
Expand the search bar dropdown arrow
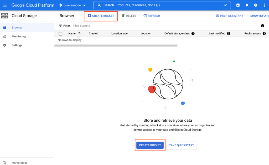coord(225,5)
